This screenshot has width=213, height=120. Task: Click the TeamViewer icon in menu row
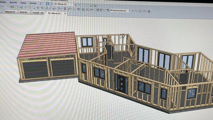click(x=48, y=4)
